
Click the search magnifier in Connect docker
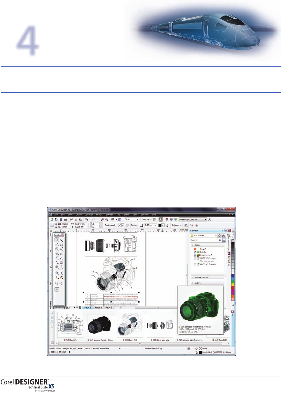(x=220, y=240)
